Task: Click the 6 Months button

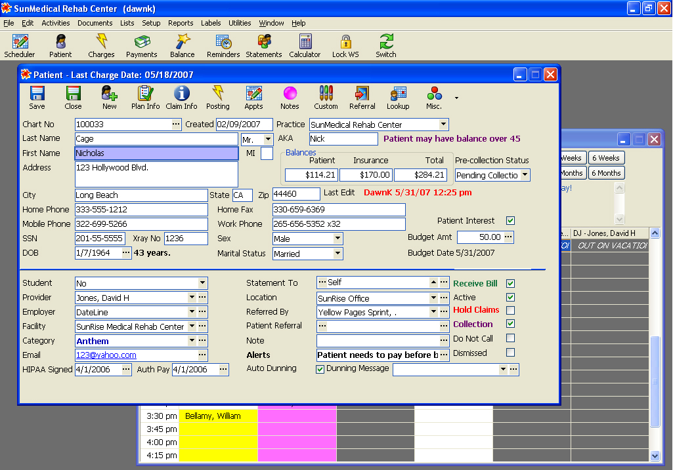Action: tap(606, 173)
